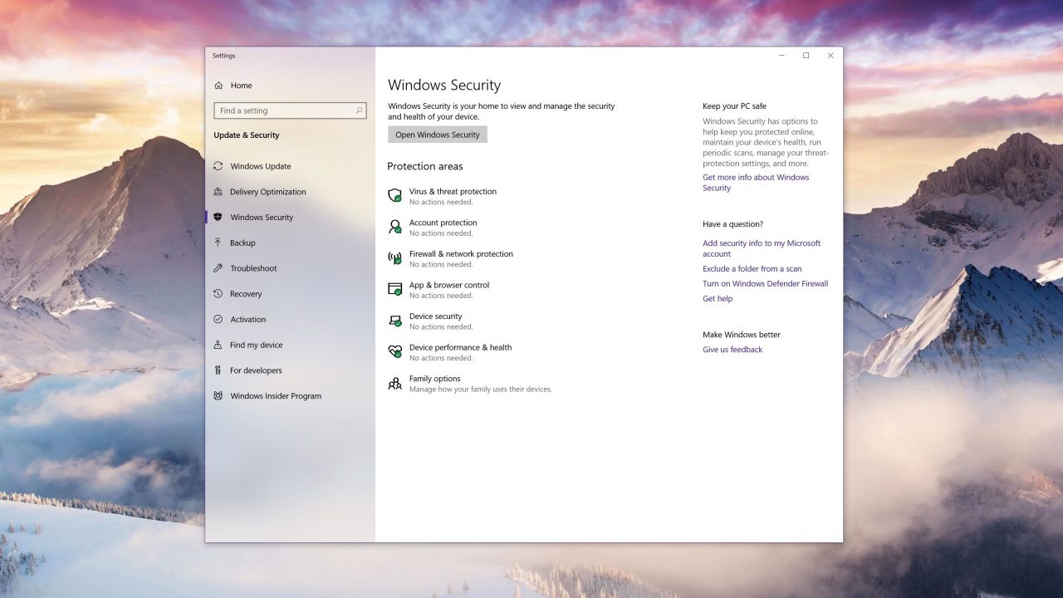
Task: Click Give us feedback link
Action: coord(732,350)
